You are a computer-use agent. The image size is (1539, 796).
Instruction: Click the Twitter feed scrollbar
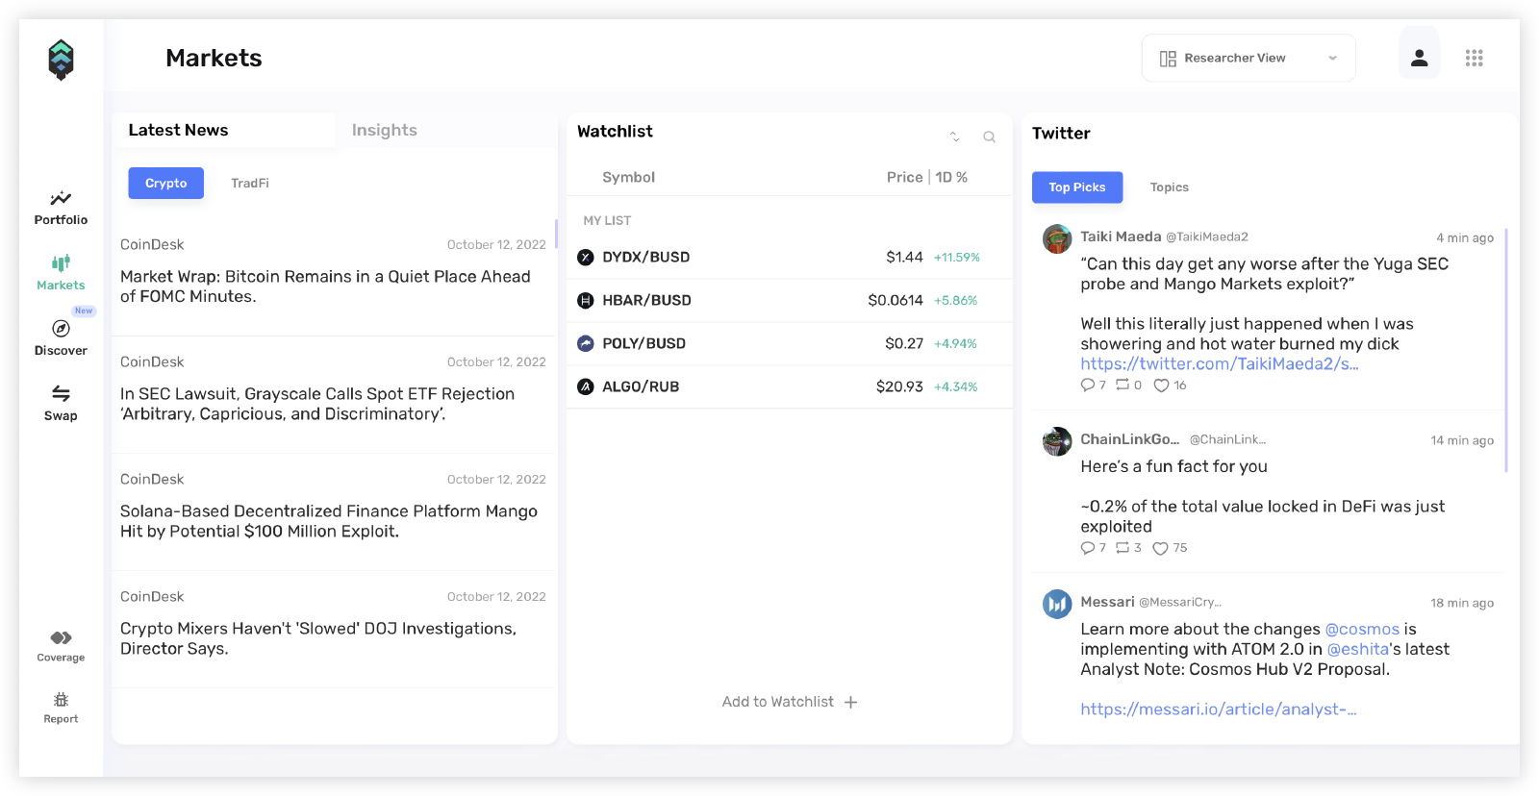[x=1506, y=351]
